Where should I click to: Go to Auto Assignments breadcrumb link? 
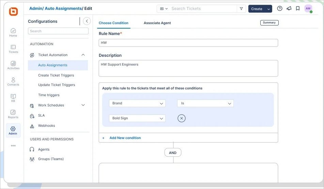[x=63, y=8]
